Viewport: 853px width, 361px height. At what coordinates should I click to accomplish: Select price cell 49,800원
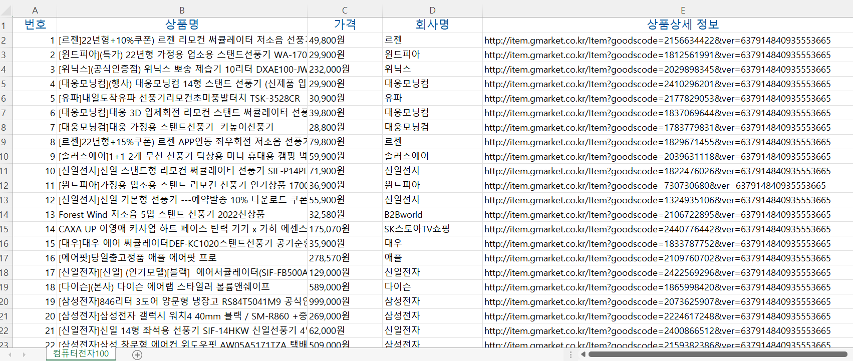coord(345,40)
